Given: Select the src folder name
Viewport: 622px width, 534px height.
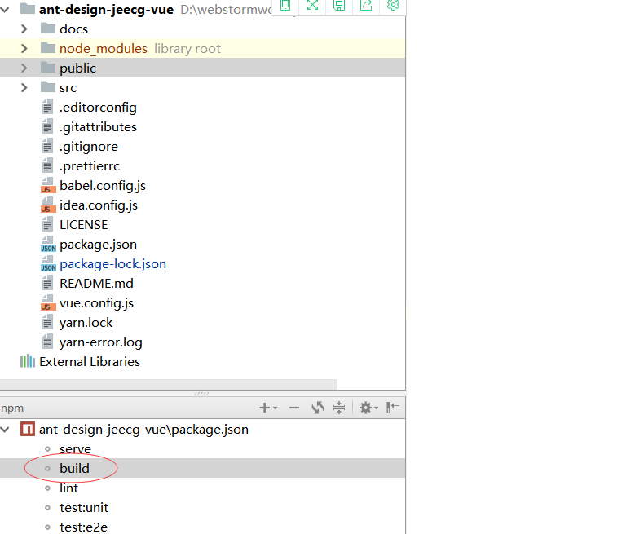Looking at the screenshot, I should pyautogui.click(x=68, y=88).
